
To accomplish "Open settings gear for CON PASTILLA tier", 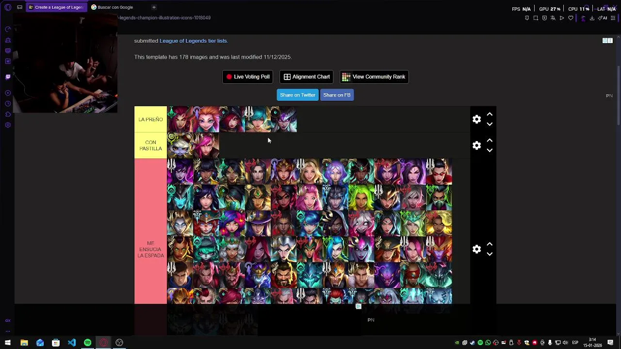I will click(476, 145).
